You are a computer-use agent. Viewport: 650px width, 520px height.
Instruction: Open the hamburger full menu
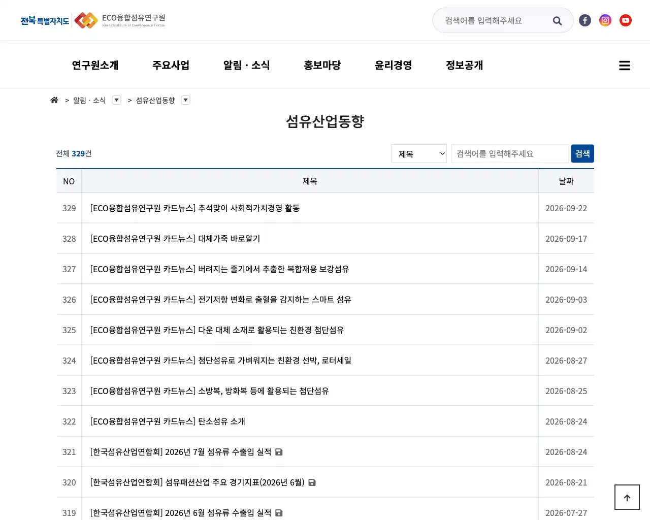click(x=625, y=66)
